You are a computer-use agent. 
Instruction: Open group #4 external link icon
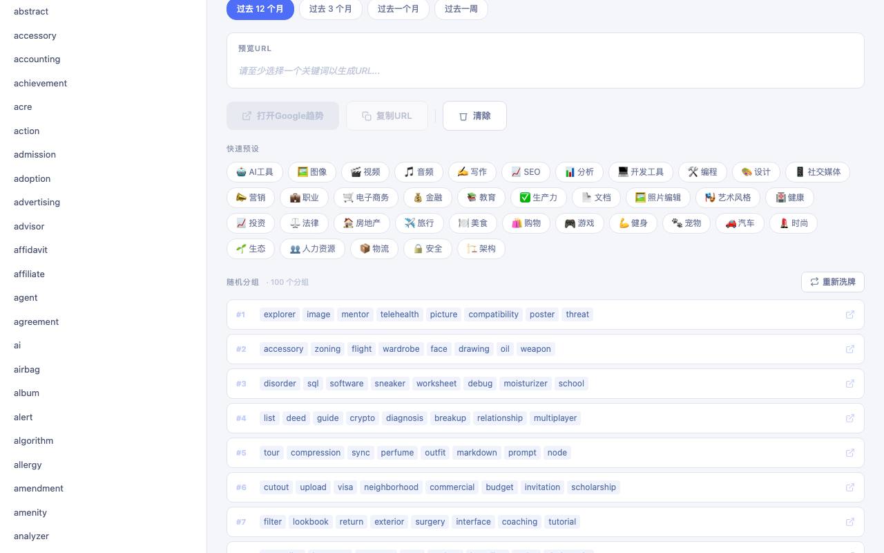tap(850, 418)
